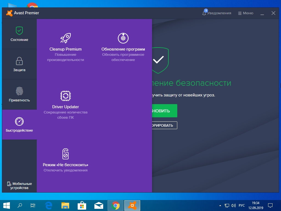Open Мобильные устройства at sidebar bottom

(x=19, y=186)
